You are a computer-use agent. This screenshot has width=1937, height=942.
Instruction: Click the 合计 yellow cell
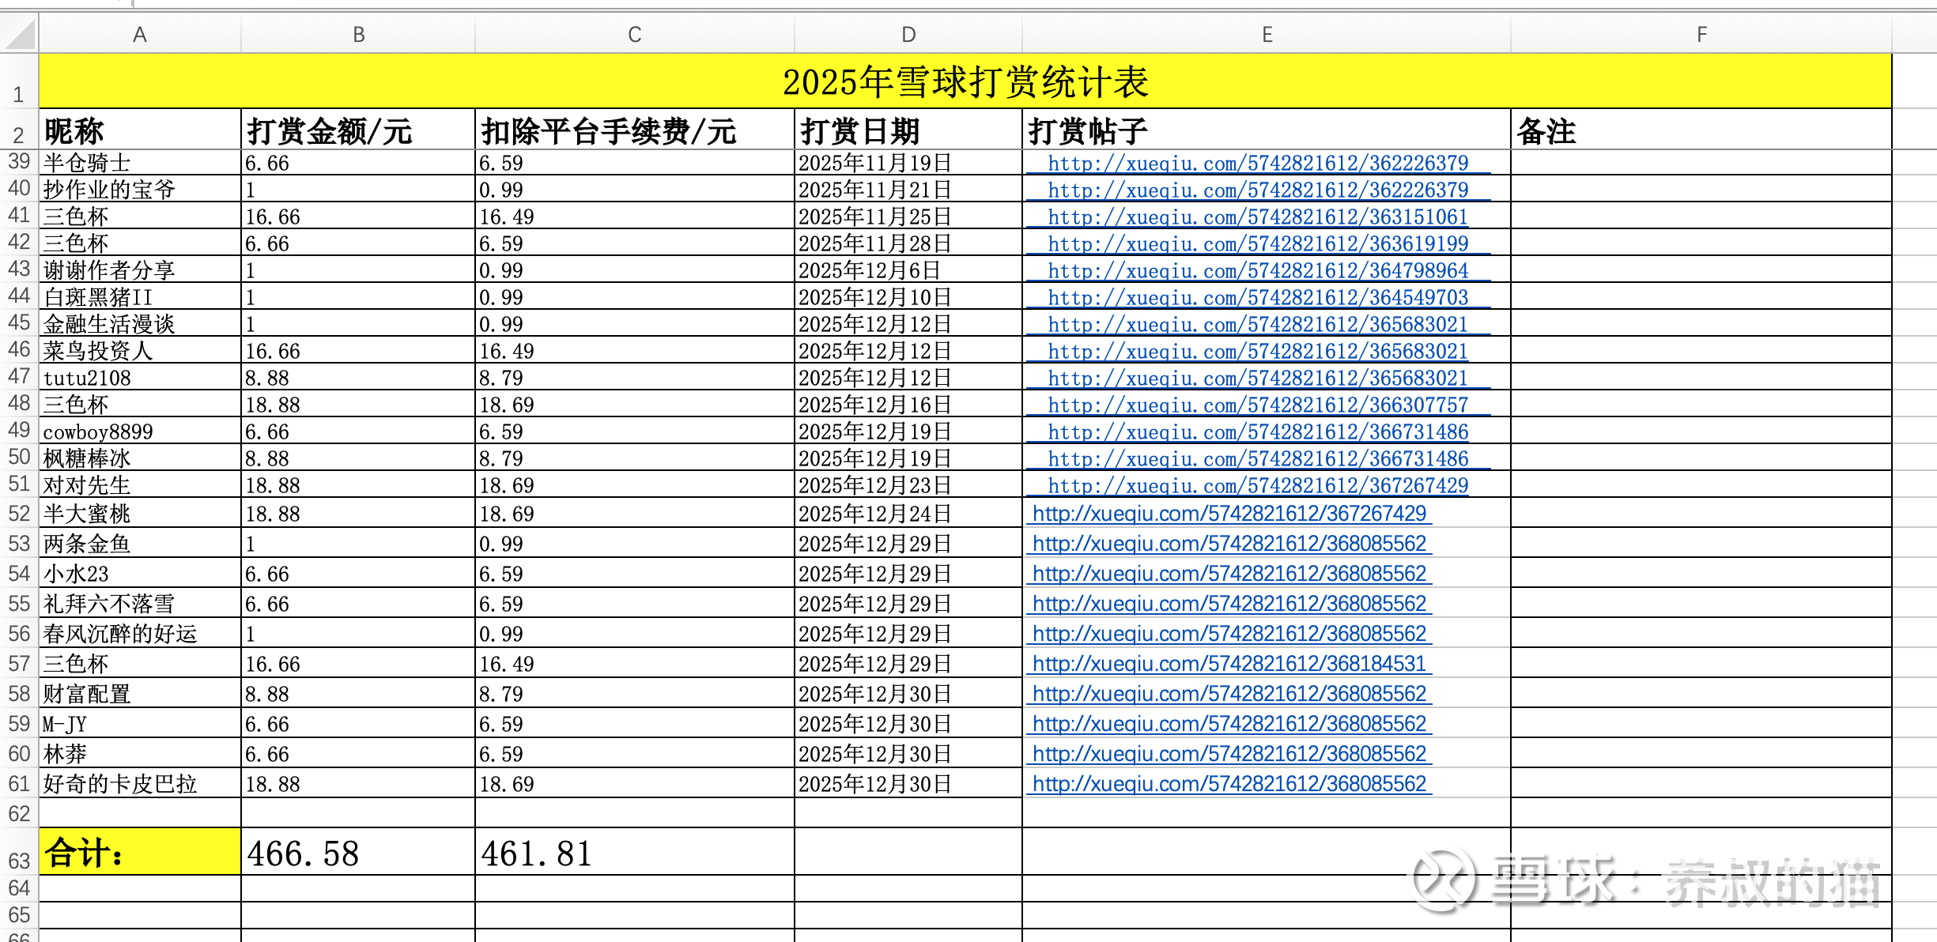[140, 853]
